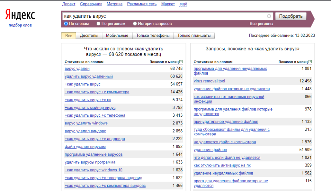Image resolution: width=331 pixels, height=191 pixels.
Task: Switch to the Только планшеты tab
Action: 194,36
